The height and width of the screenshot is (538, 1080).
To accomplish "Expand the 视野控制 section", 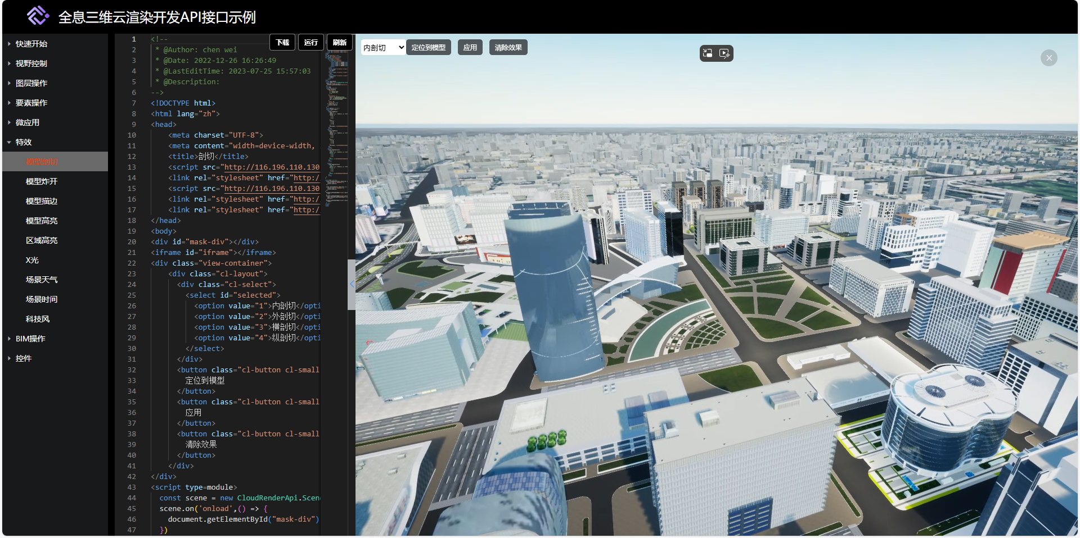I will pyautogui.click(x=31, y=63).
